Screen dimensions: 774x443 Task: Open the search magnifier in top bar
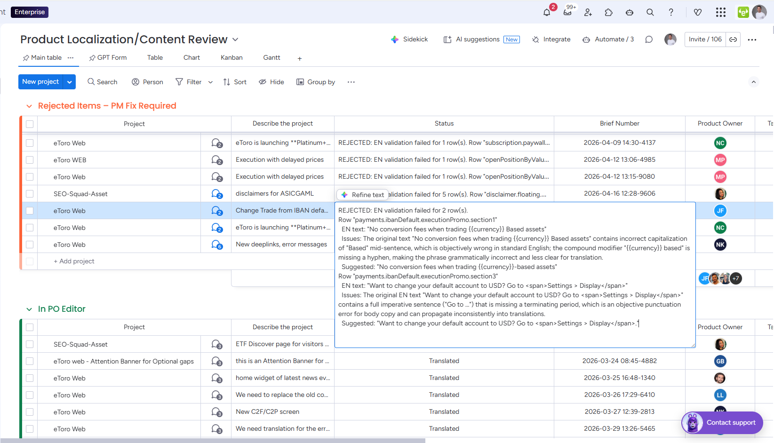[x=650, y=12]
